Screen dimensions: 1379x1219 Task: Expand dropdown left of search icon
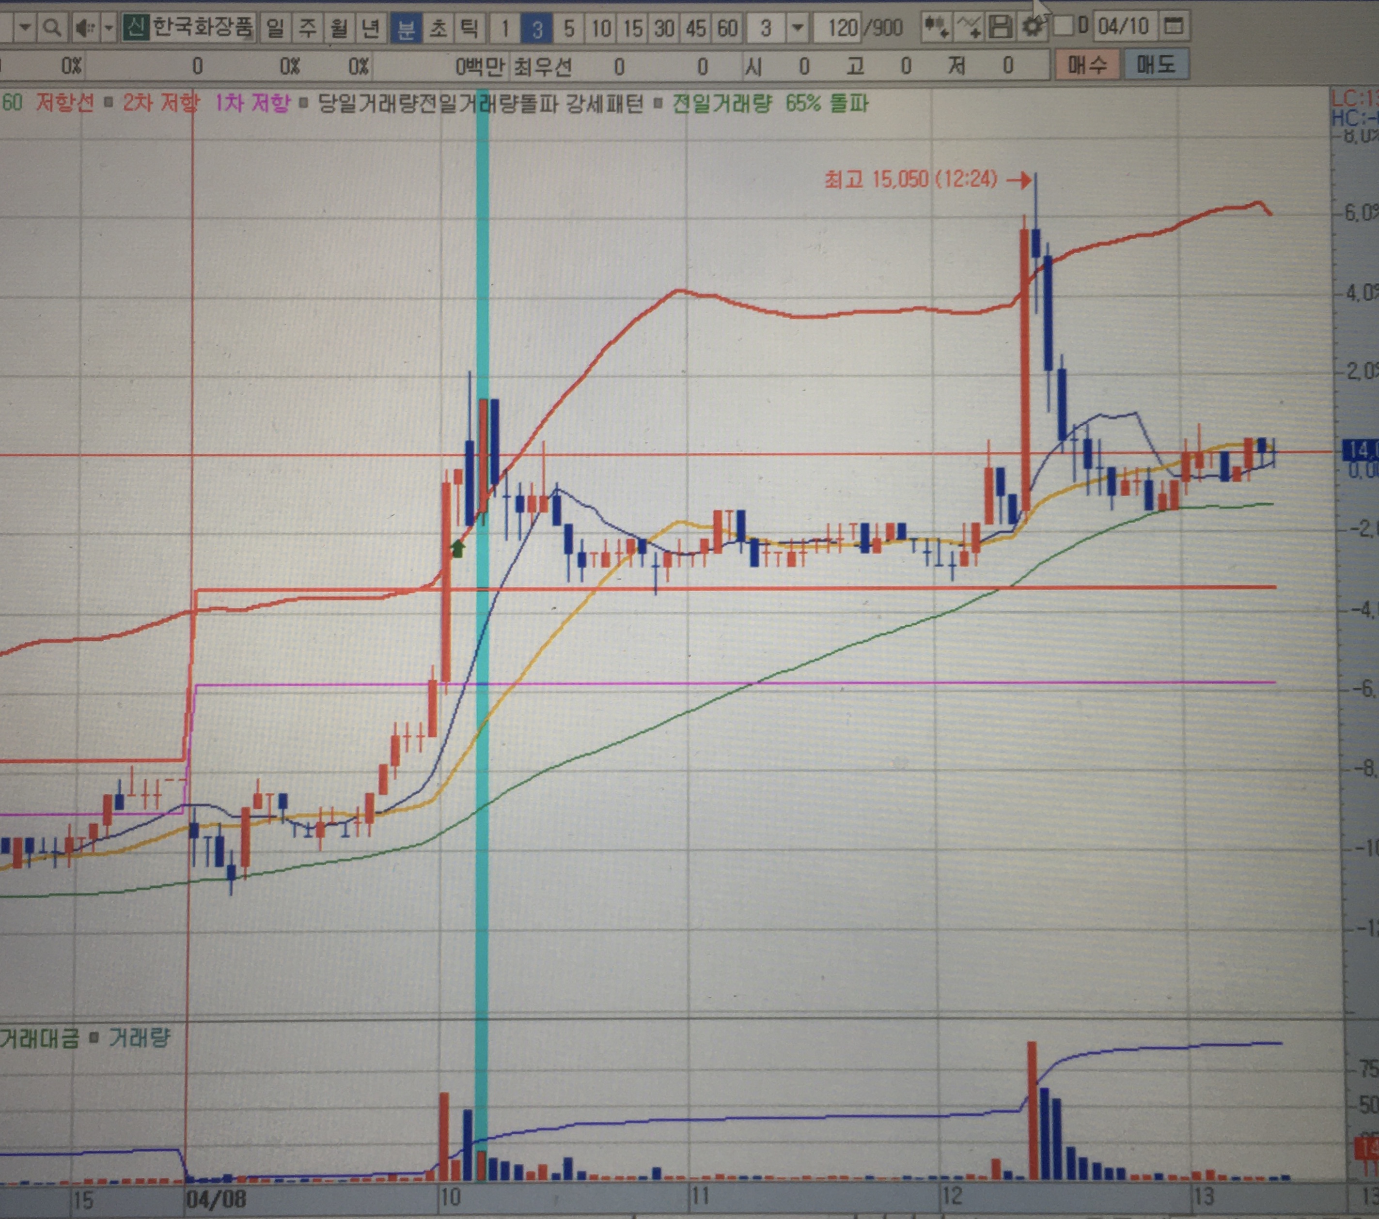pyautogui.click(x=25, y=28)
